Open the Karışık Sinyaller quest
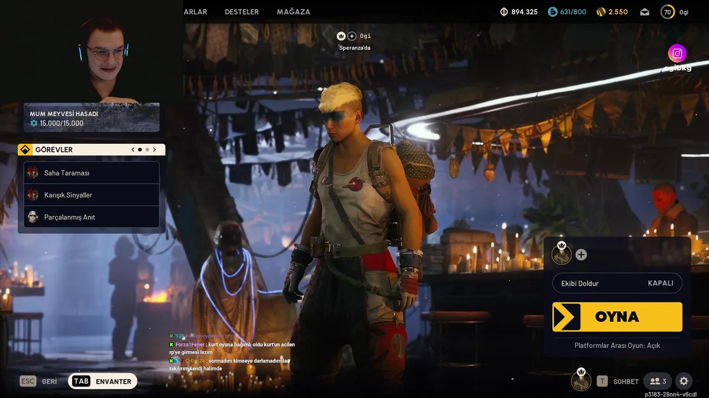This screenshot has width=709, height=398. [91, 195]
